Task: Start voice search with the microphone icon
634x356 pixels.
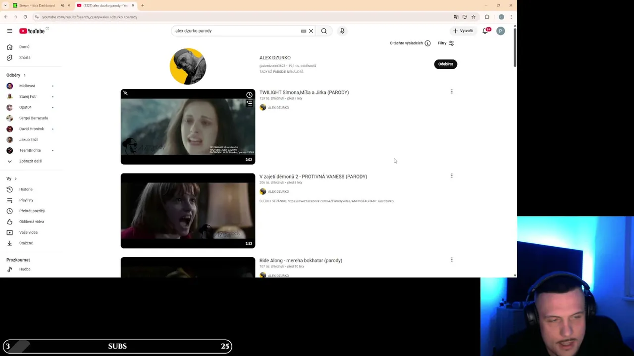Action: click(x=342, y=31)
